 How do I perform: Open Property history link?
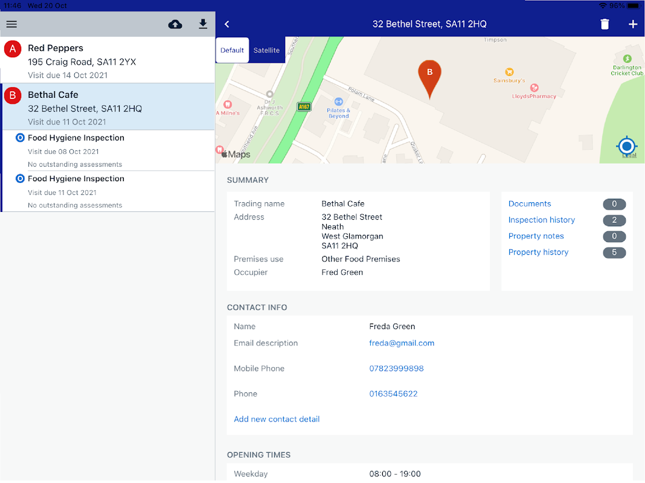tap(538, 252)
